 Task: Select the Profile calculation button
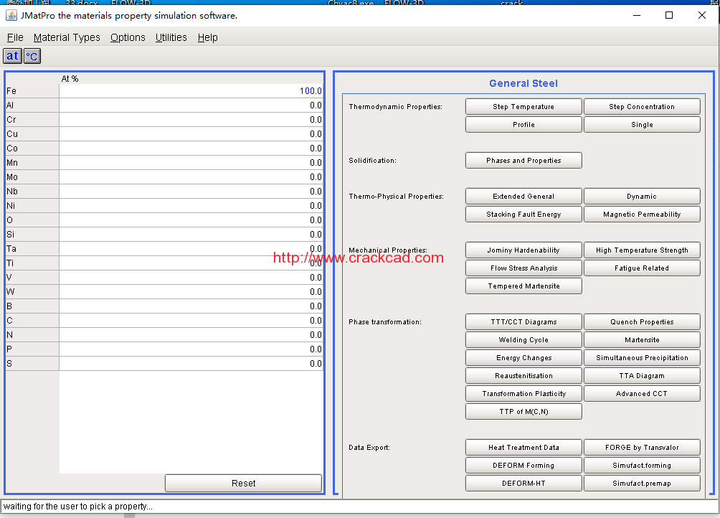coord(524,124)
